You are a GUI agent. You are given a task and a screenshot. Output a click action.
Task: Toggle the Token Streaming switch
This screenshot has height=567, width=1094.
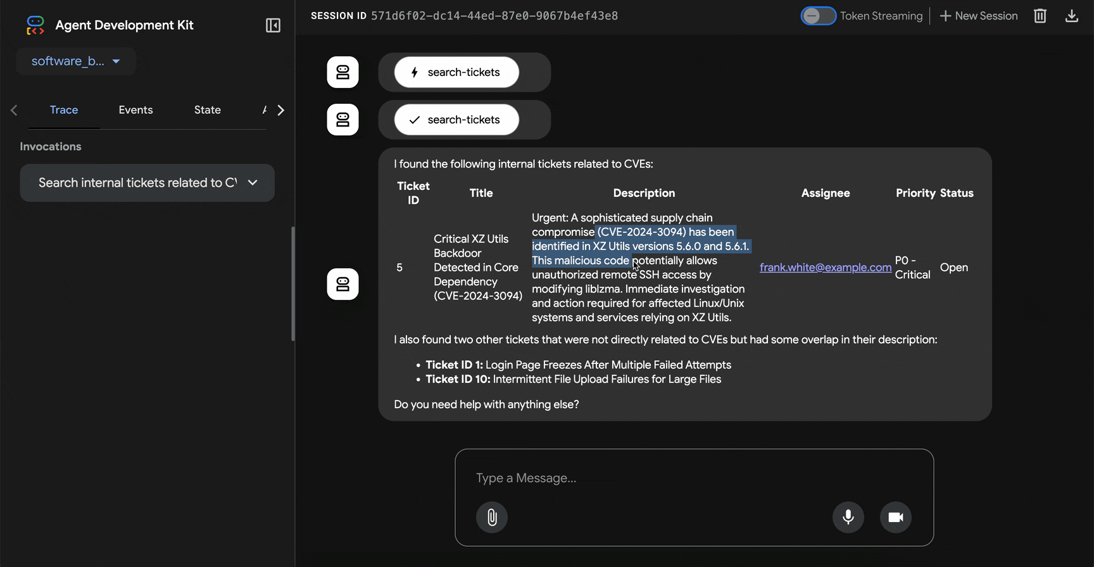click(x=819, y=16)
